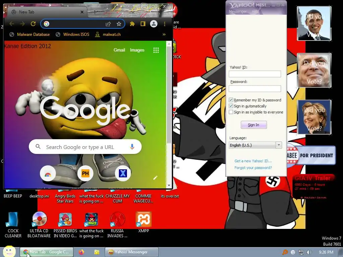Toggle Remember my ID & password
The width and height of the screenshot is (343, 257).
231,100
